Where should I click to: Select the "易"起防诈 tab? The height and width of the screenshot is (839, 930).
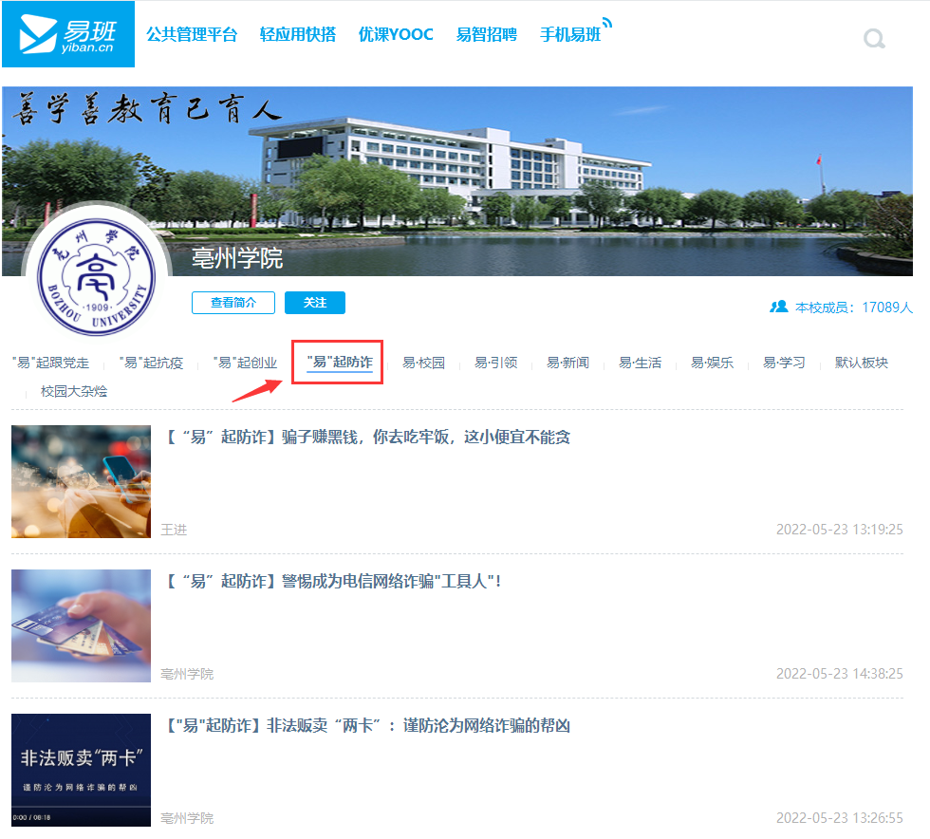(339, 363)
